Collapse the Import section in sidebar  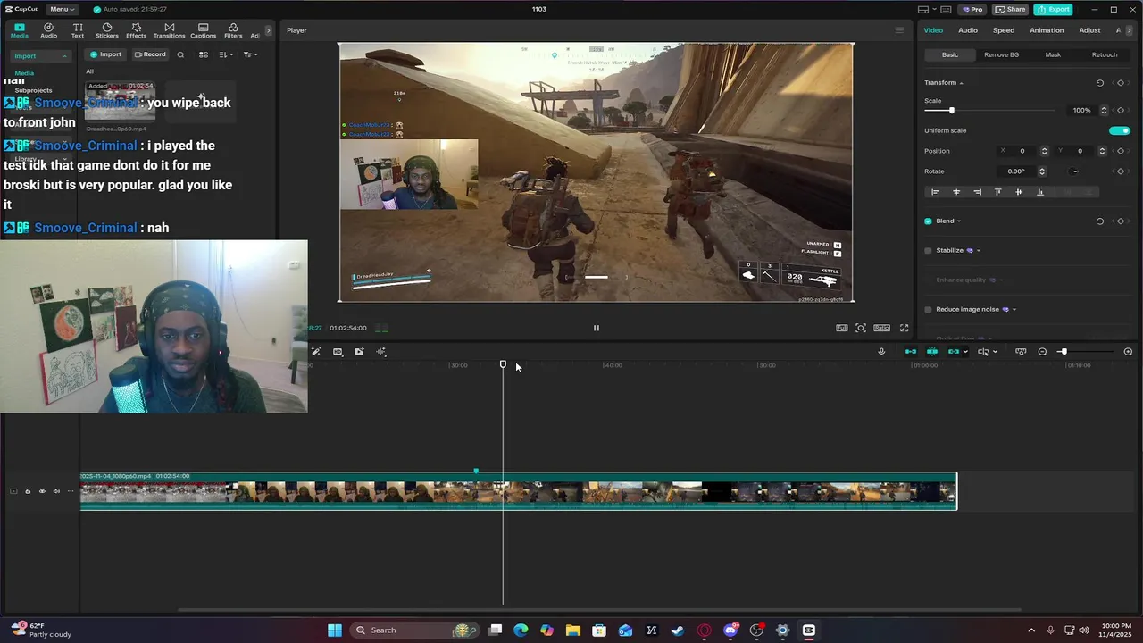tap(64, 56)
